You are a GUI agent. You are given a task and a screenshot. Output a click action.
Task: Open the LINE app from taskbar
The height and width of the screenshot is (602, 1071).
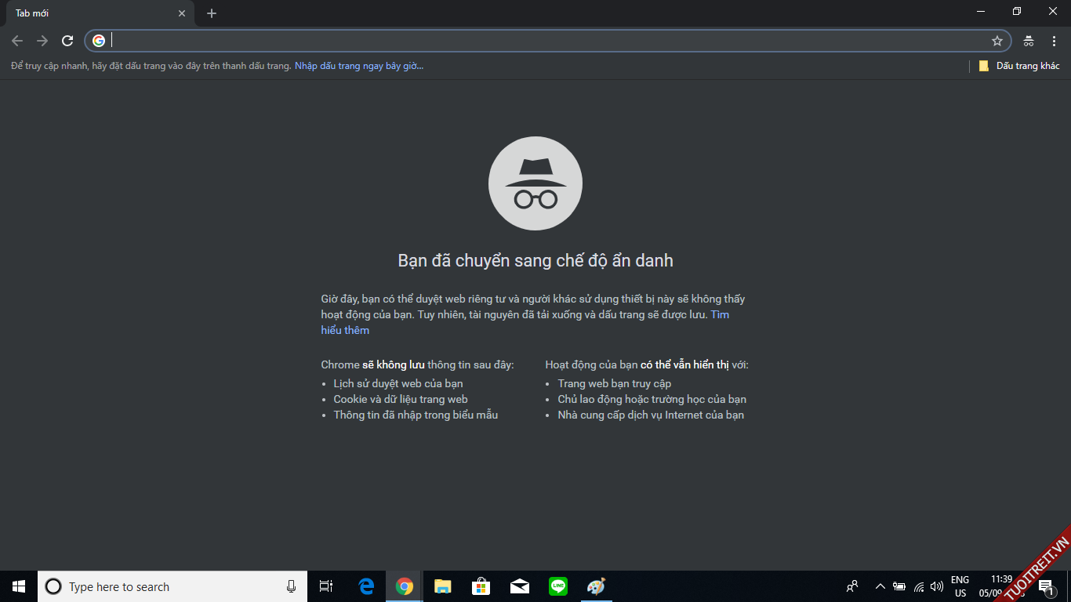(x=558, y=586)
